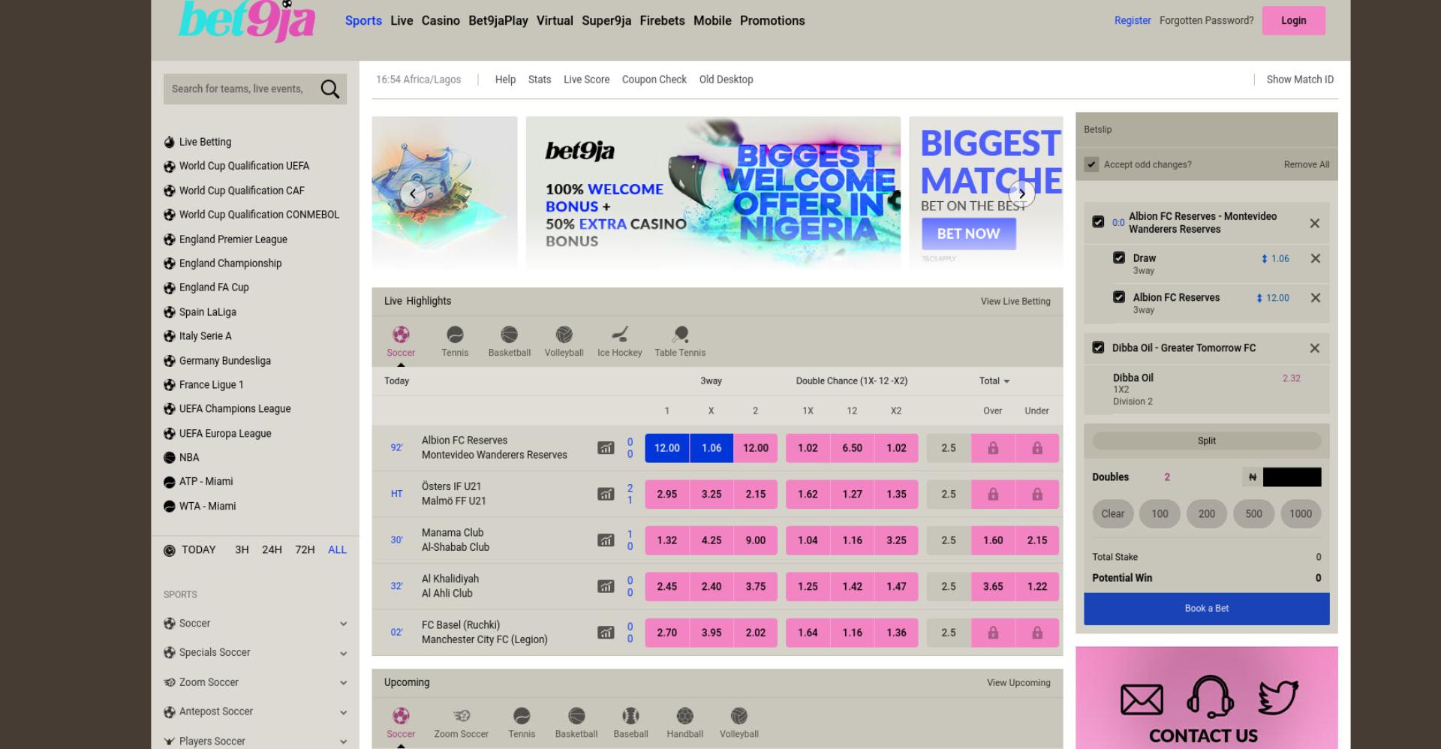Open Virtual in top navigation
Image resolution: width=1441 pixels, height=749 pixels.
coord(555,21)
